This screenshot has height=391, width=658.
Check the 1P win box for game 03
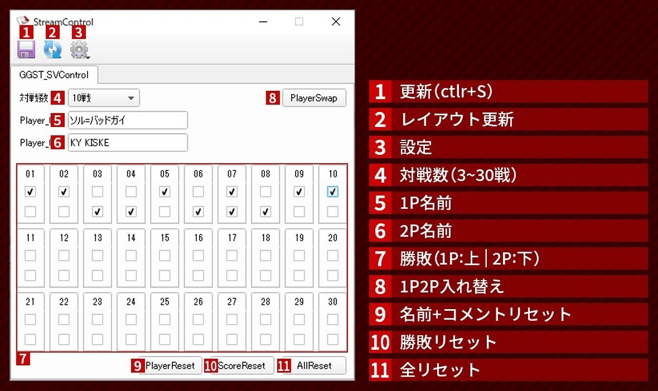click(x=97, y=191)
